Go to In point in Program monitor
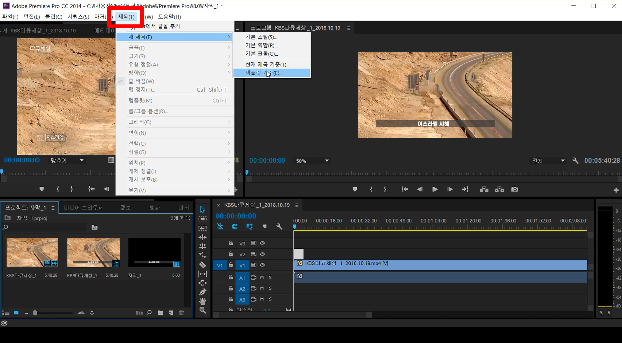The width and height of the screenshot is (622, 343). (x=405, y=189)
